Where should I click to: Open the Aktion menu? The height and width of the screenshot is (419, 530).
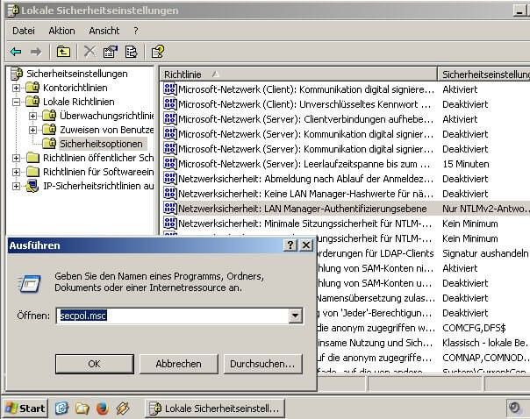[x=61, y=30]
